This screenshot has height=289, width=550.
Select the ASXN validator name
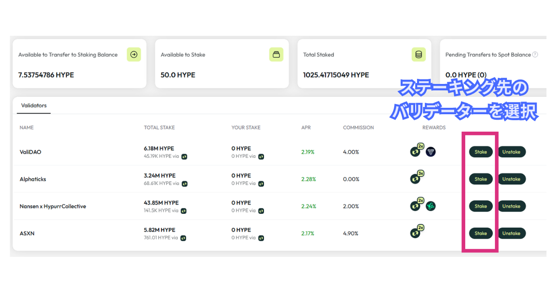coord(27,233)
